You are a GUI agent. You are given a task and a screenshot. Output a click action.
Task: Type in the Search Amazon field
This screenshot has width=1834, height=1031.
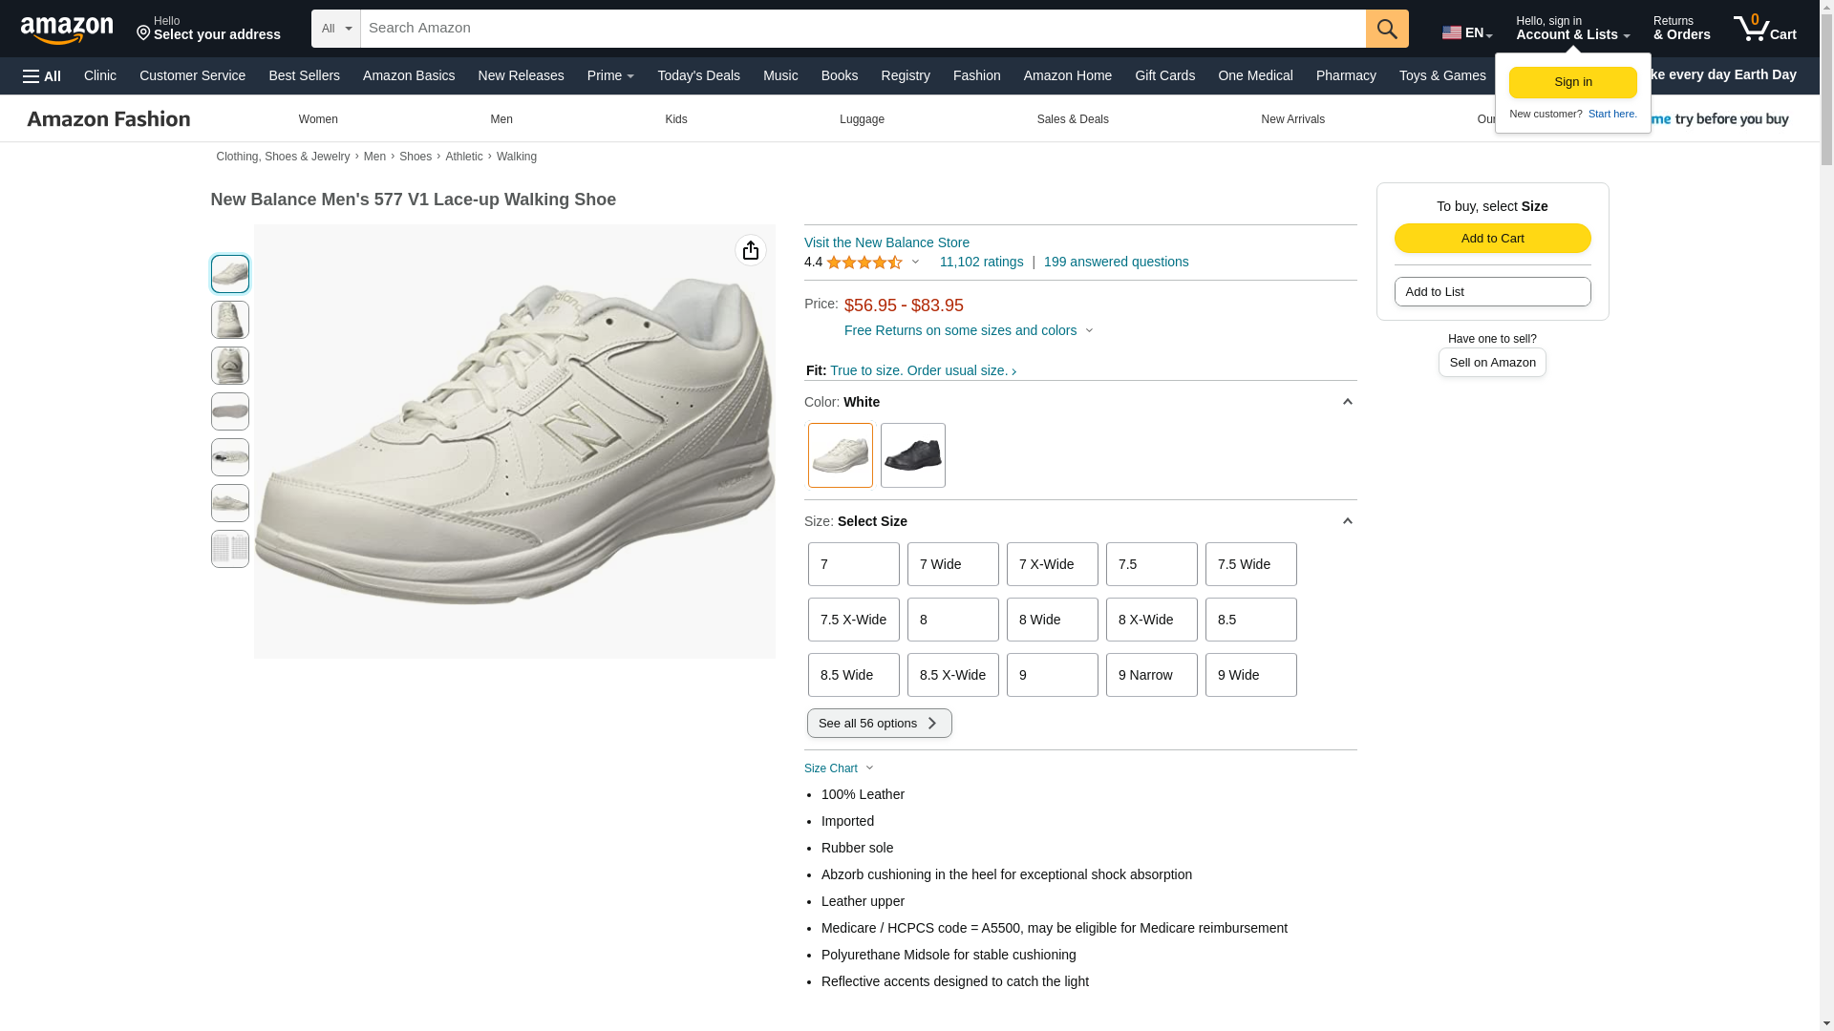pyautogui.click(x=862, y=29)
